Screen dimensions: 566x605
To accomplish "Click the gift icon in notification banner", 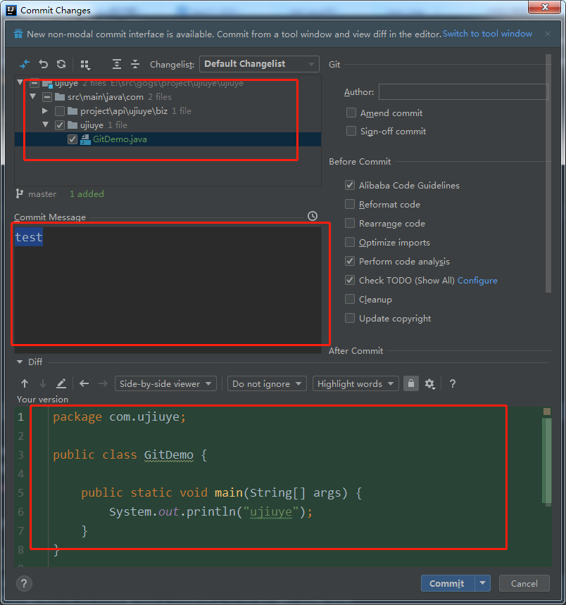I will click(x=18, y=34).
